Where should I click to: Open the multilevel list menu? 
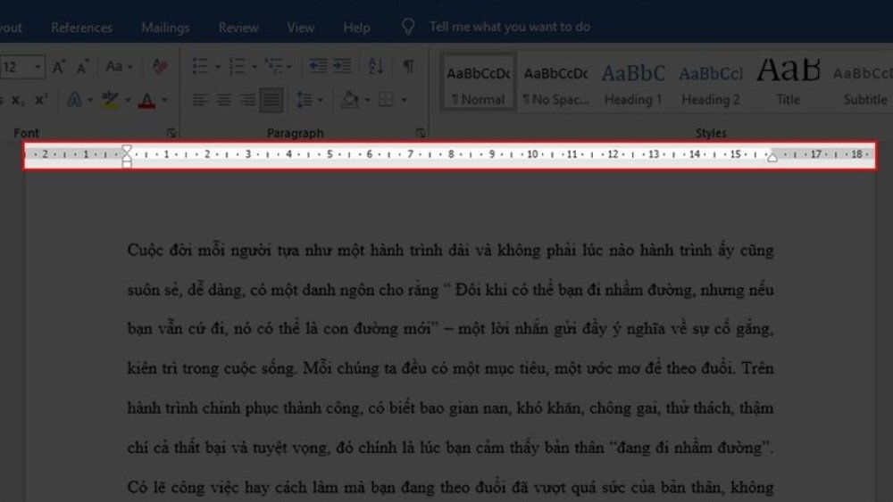pyautogui.click(x=278, y=67)
